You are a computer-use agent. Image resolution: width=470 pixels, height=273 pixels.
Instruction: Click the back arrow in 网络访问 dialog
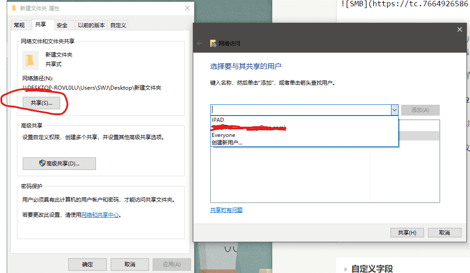200,43
